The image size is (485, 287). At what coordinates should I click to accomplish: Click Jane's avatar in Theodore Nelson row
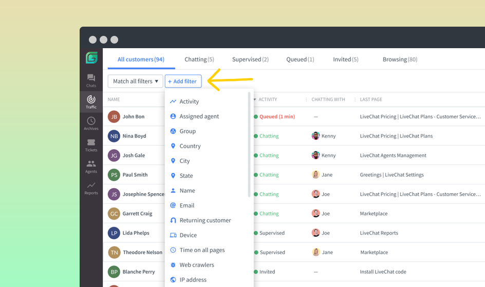316,252
